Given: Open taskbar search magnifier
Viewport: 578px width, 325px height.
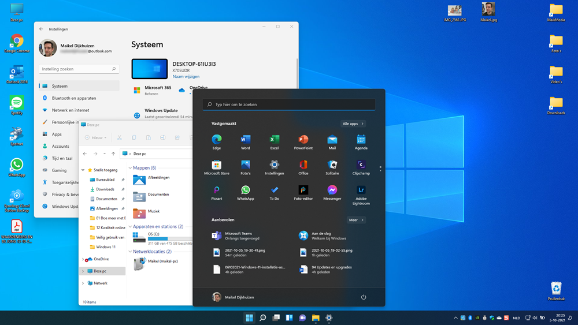Looking at the screenshot, I should (262, 317).
